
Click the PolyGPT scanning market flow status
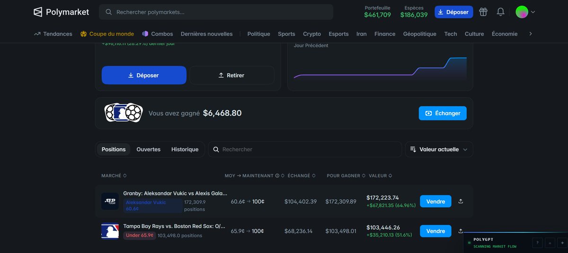point(495,246)
